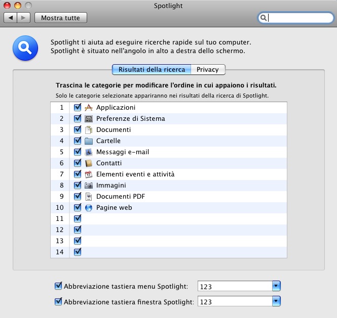Toggle the checkbox in row 13
Viewport: 337px width, 318px height.
pos(78,241)
